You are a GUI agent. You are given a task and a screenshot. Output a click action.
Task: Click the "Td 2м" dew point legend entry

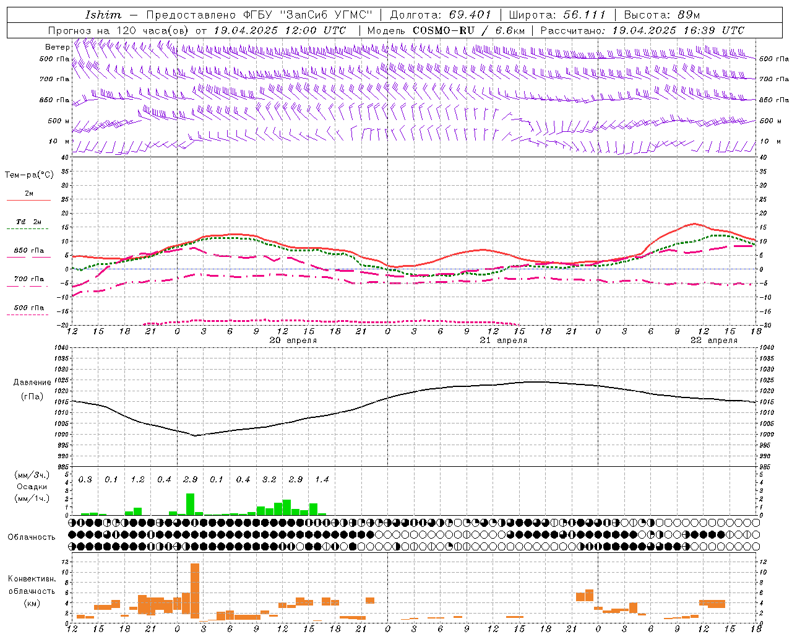click(x=29, y=222)
